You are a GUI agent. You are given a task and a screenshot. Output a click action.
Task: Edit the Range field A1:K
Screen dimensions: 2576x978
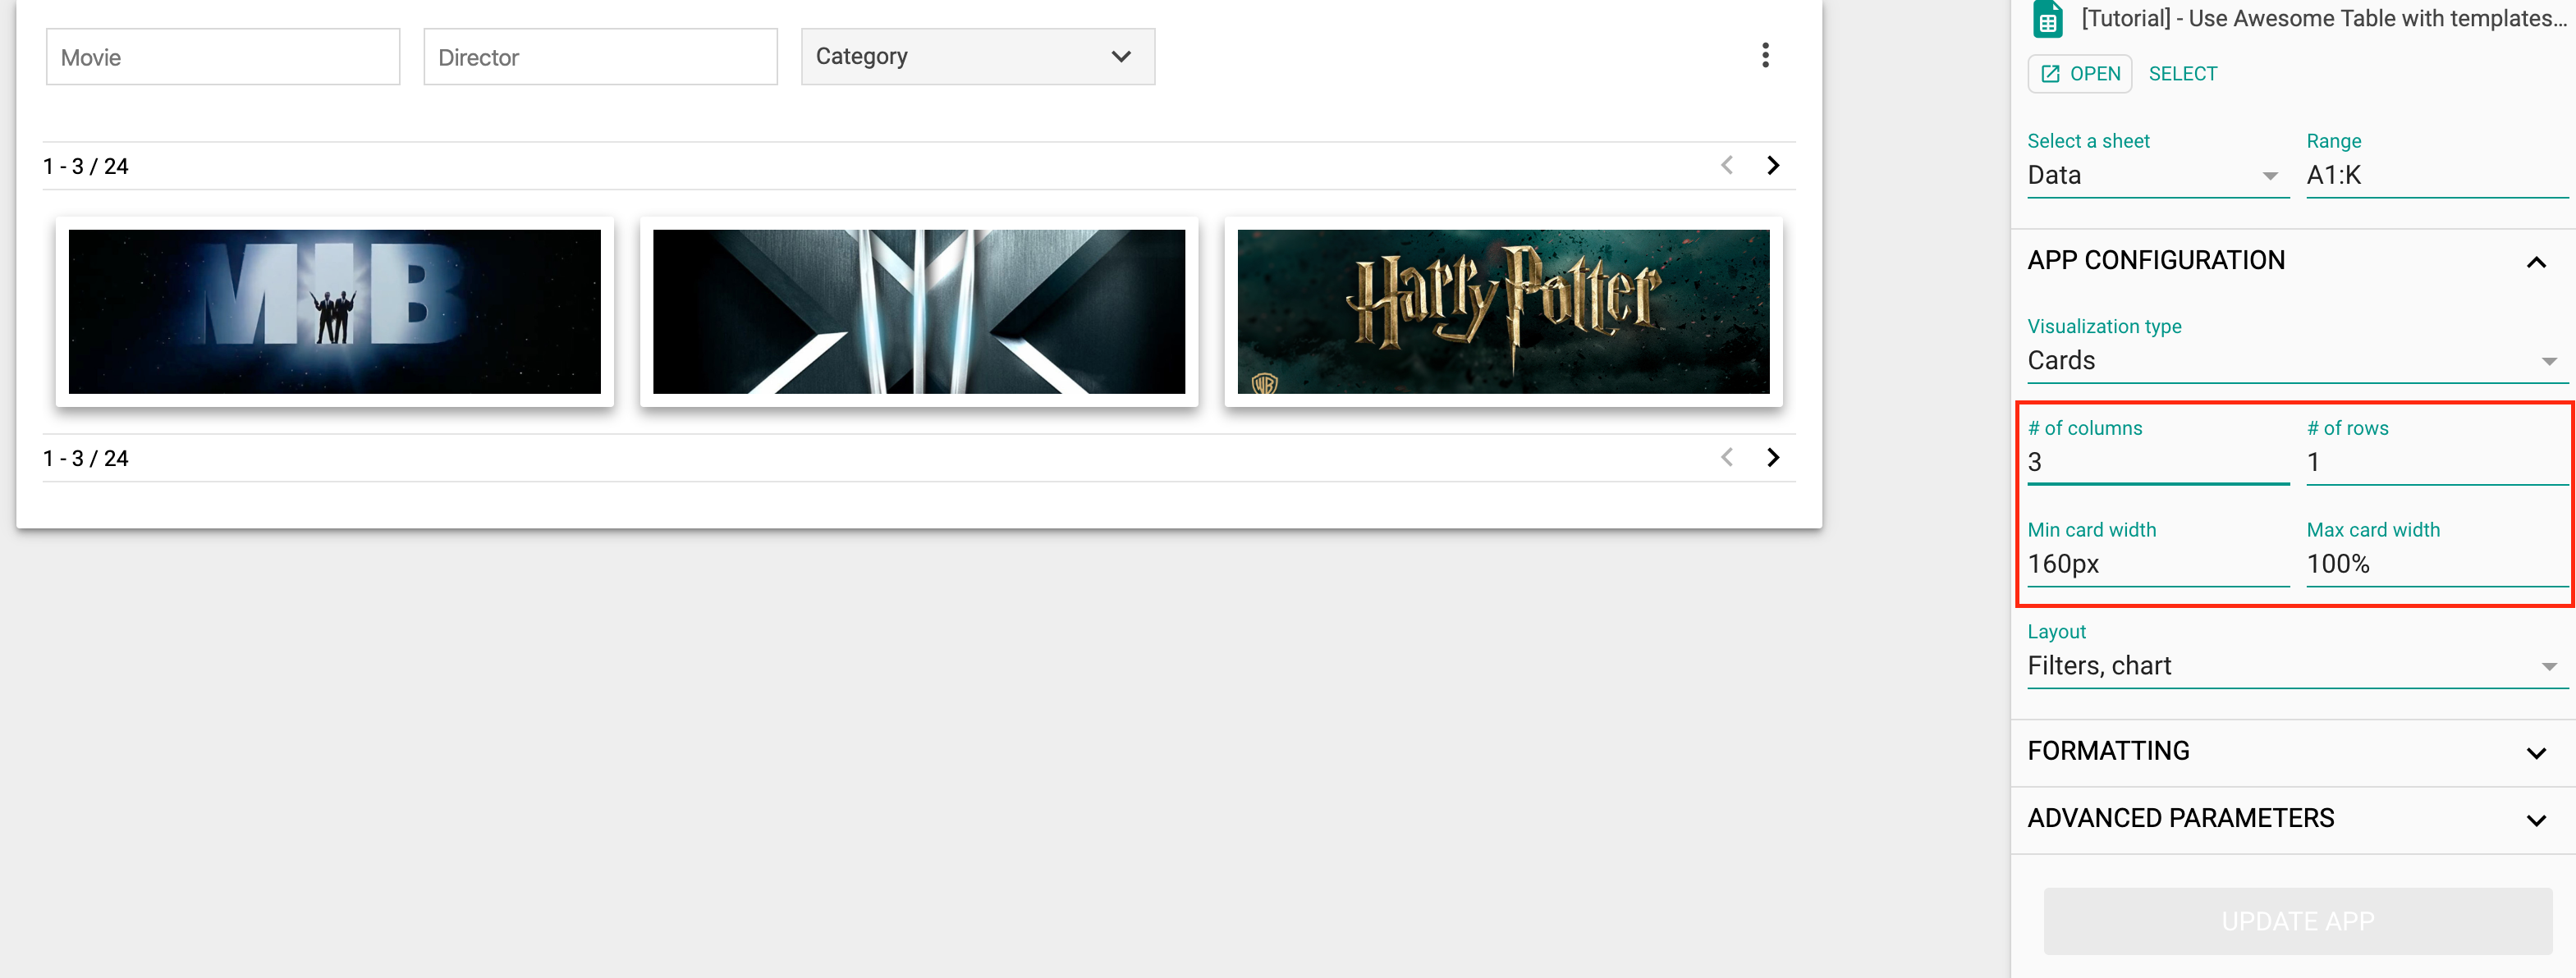[2437, 176]
